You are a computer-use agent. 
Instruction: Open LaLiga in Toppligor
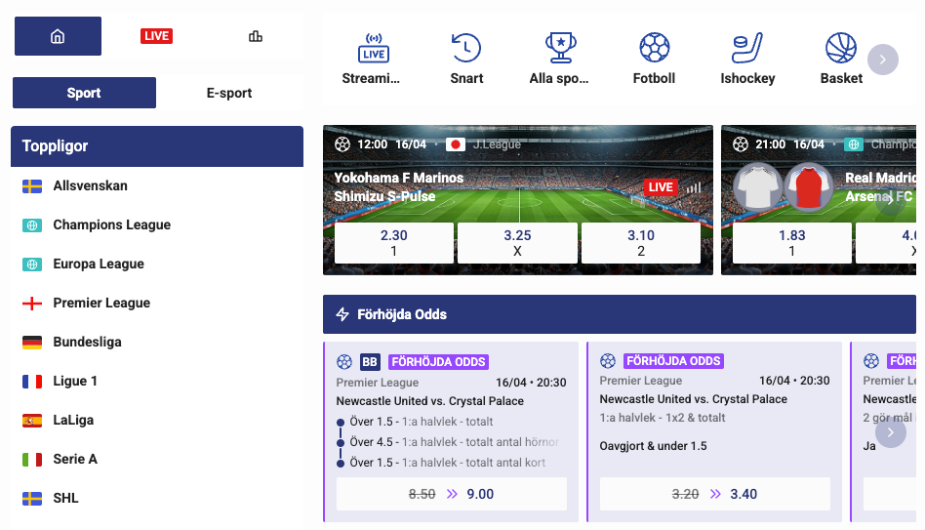[x=157, y=420]
